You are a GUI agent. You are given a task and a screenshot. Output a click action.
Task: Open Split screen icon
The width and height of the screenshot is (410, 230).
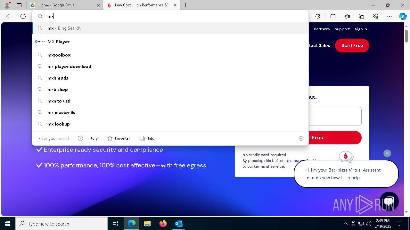click(333, 16)
